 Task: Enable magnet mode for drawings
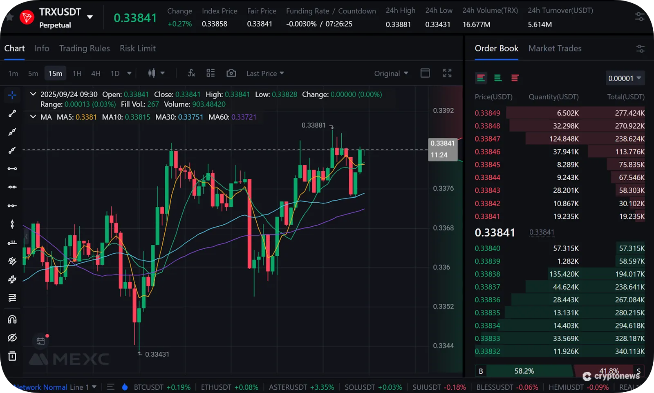12,319
